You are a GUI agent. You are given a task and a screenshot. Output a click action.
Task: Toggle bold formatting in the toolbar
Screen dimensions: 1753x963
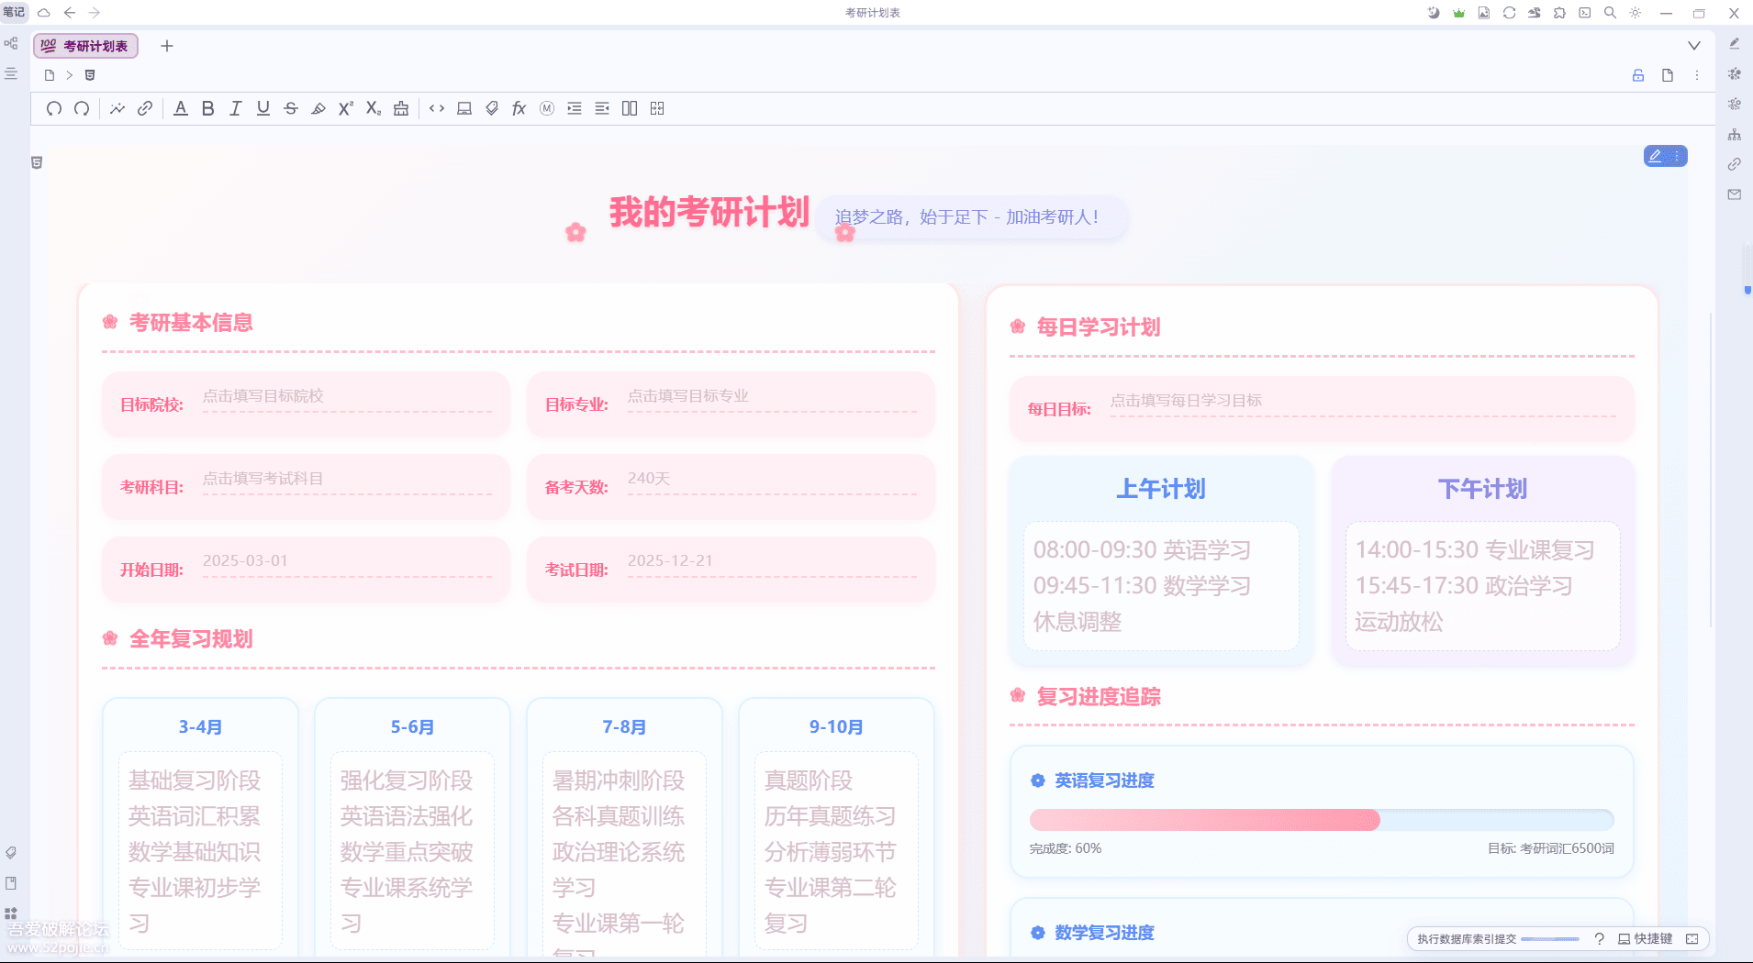(207, 108)
